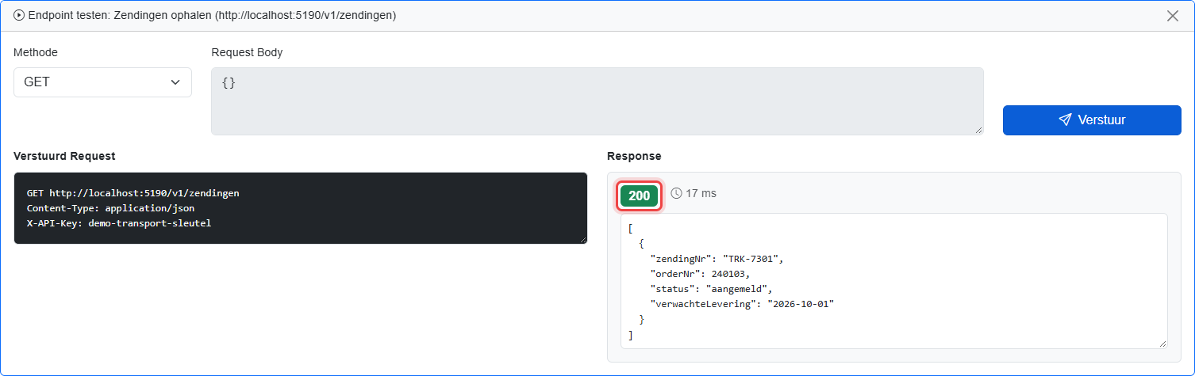Click the "verwachteLevering": "2026-10-01" line

[742, 304]
